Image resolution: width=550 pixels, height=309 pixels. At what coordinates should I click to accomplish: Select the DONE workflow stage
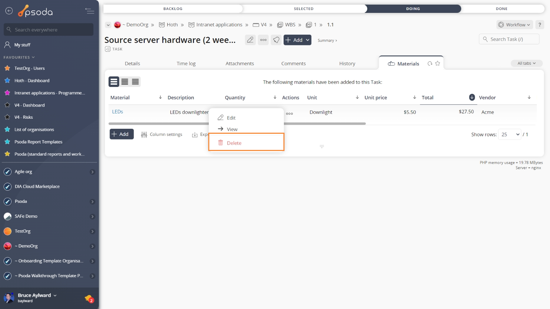502,9
